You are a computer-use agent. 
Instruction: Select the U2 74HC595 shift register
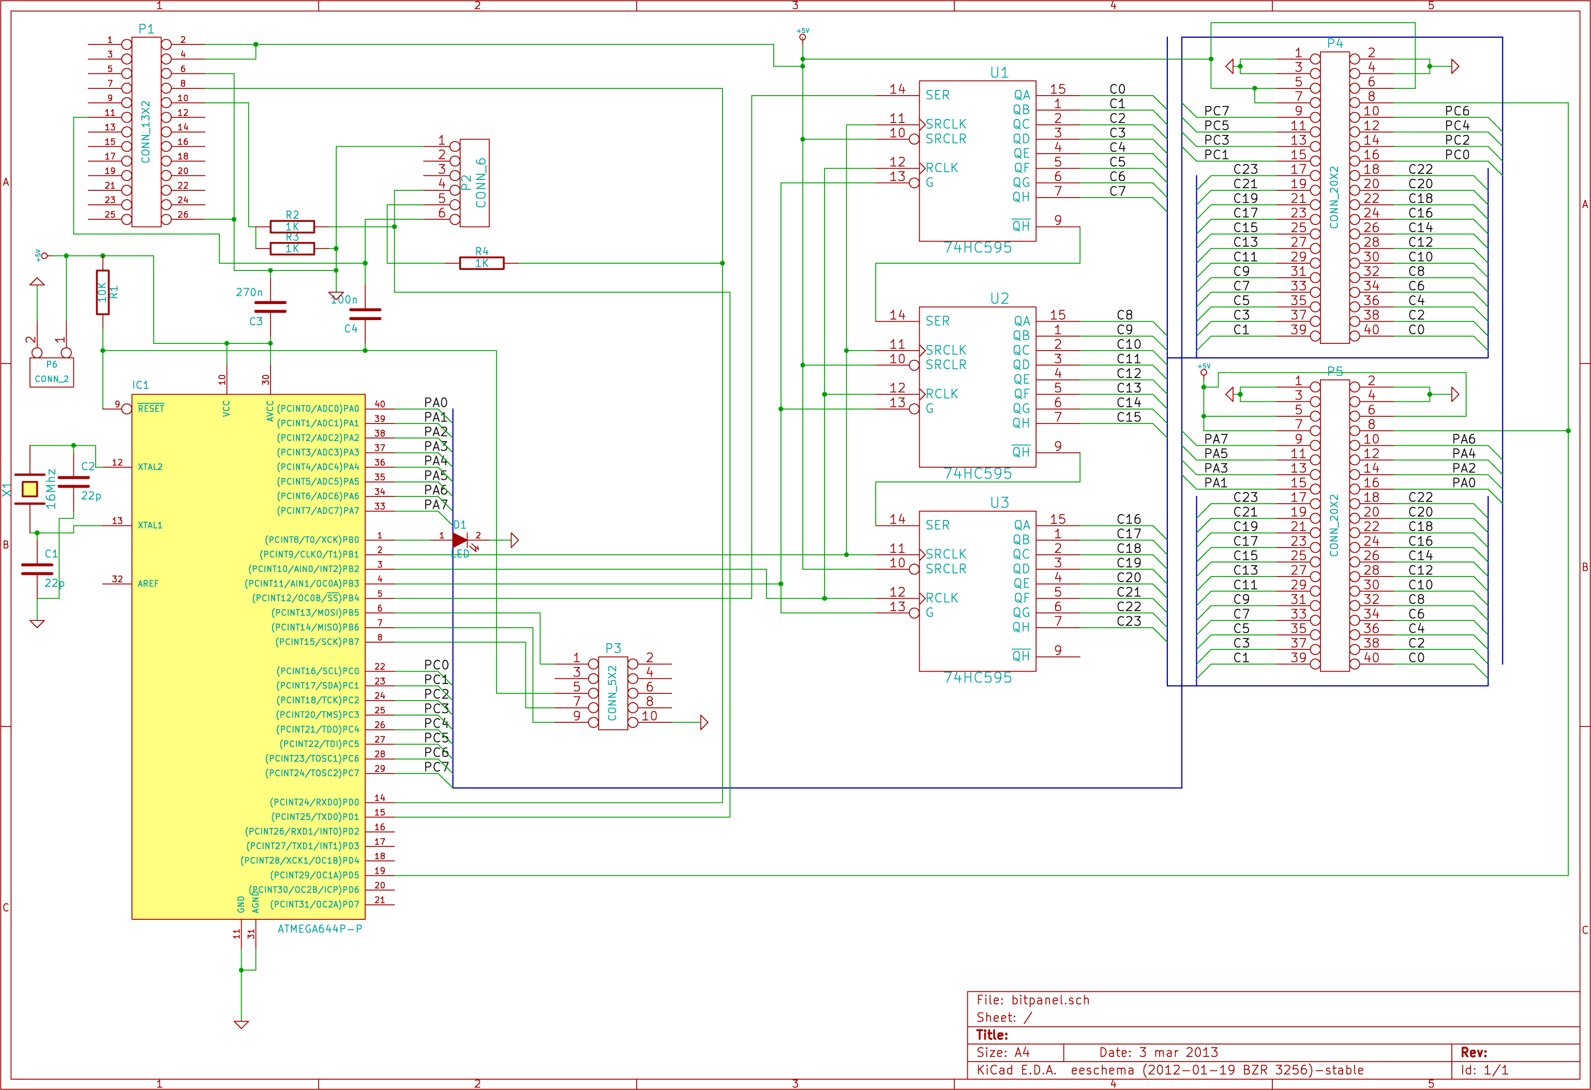point(977,387)
